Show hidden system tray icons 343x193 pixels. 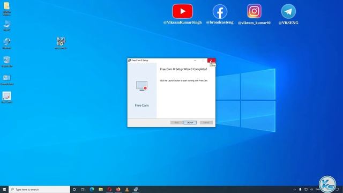[x=294, y=189]
